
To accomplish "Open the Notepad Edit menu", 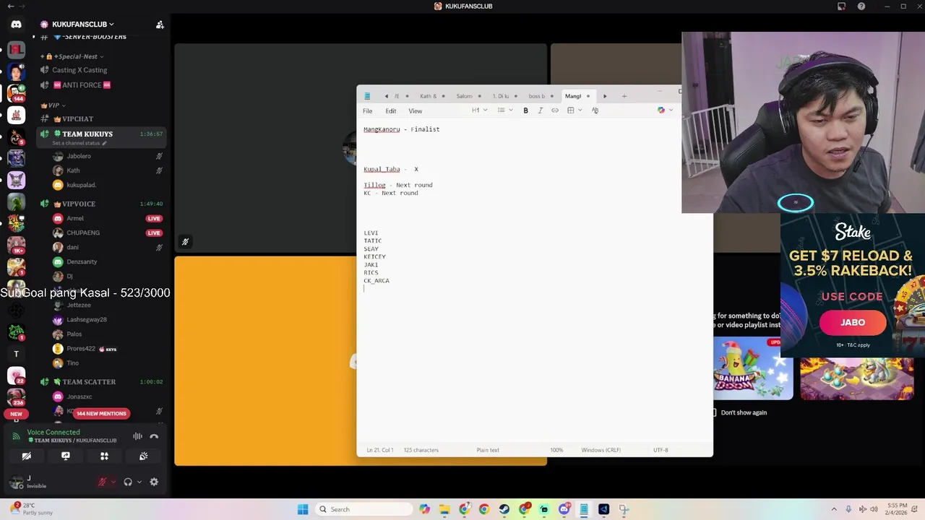I will click(x=390, y=111).
